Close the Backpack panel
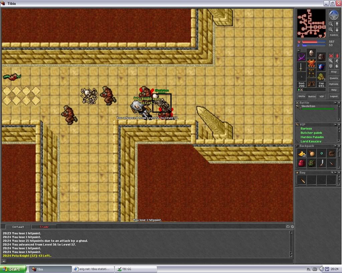342x273 pixels. [339, 146]
